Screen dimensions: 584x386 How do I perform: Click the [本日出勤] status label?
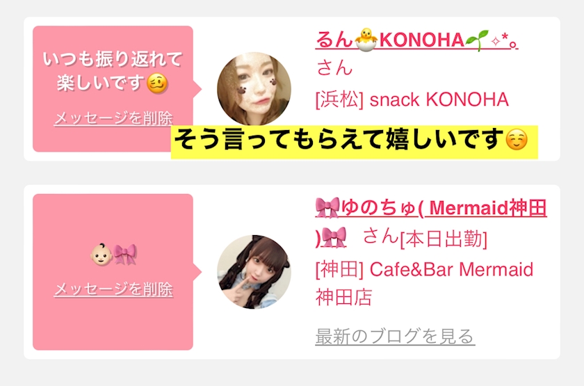[444, 239]
